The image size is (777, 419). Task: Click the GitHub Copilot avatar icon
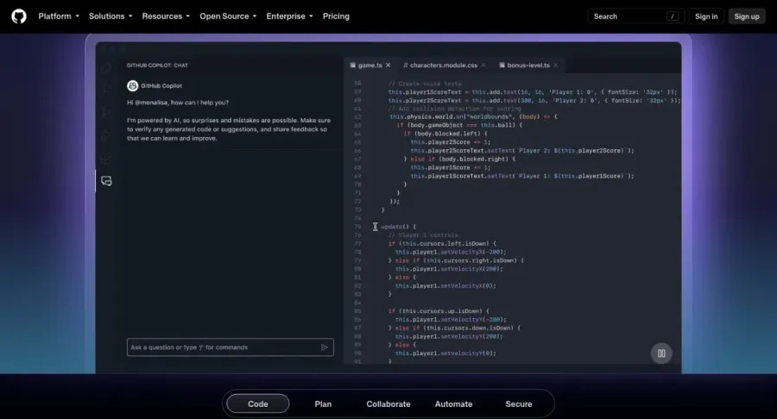point(132,85)
